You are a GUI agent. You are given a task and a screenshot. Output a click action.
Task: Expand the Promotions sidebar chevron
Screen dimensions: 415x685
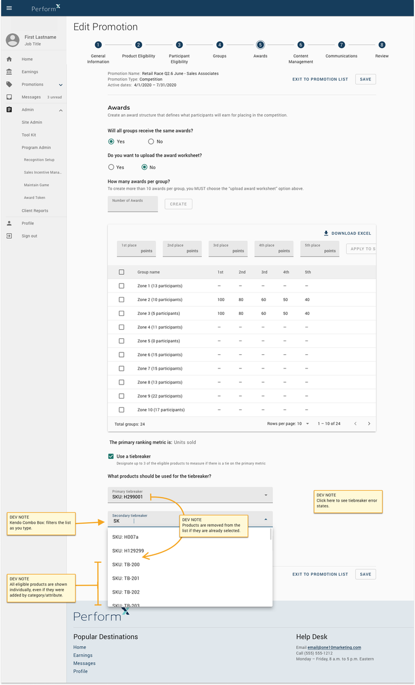(61, 85)
